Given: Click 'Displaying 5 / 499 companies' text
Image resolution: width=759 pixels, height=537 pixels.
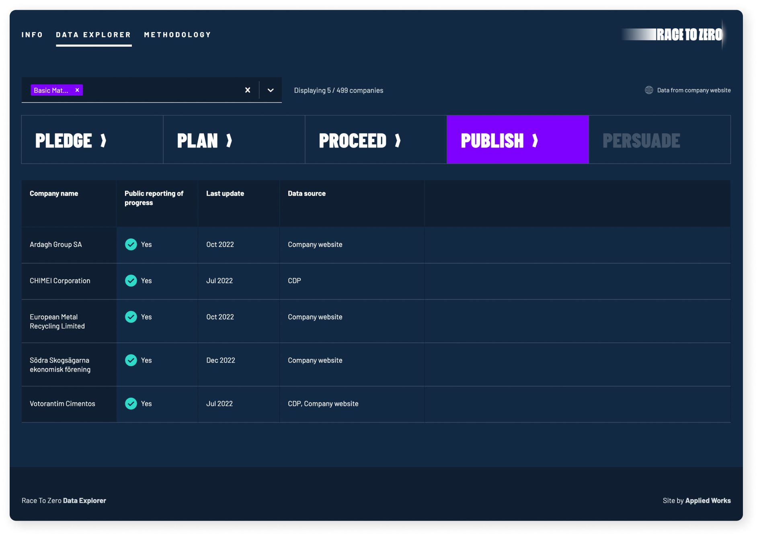Looking at the screenshot, I should [x=338, y=90].
